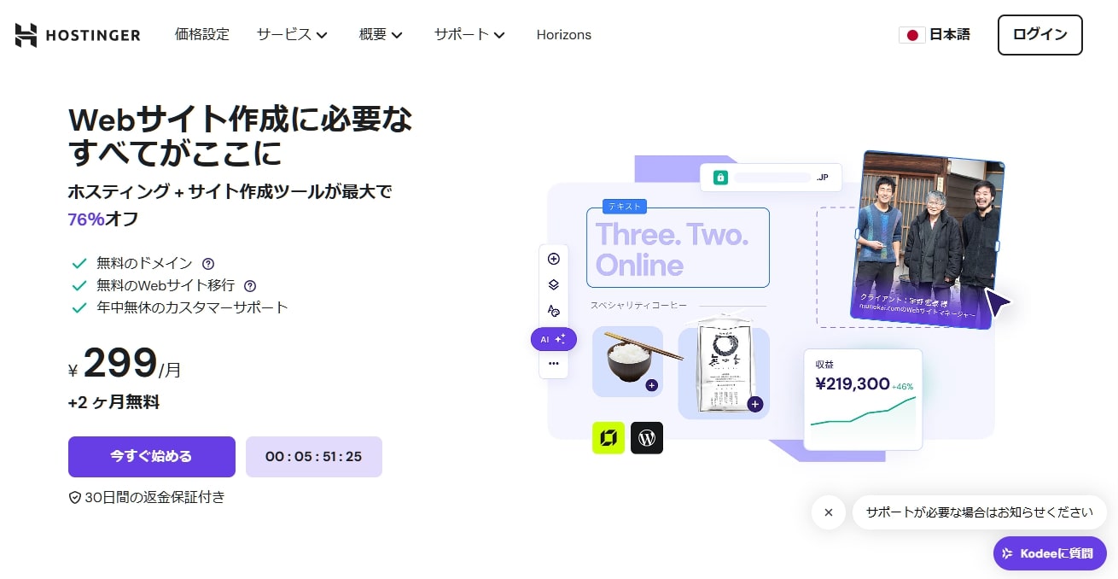Screen dimensions: 1118x579
Task: Click the client photo of three men
Action: click(929, 239)
